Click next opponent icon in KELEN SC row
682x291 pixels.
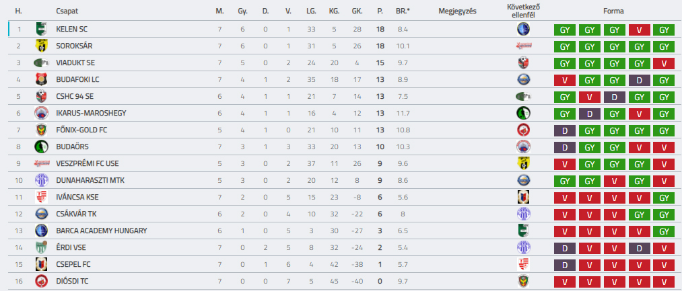click(x=524, y=29)
